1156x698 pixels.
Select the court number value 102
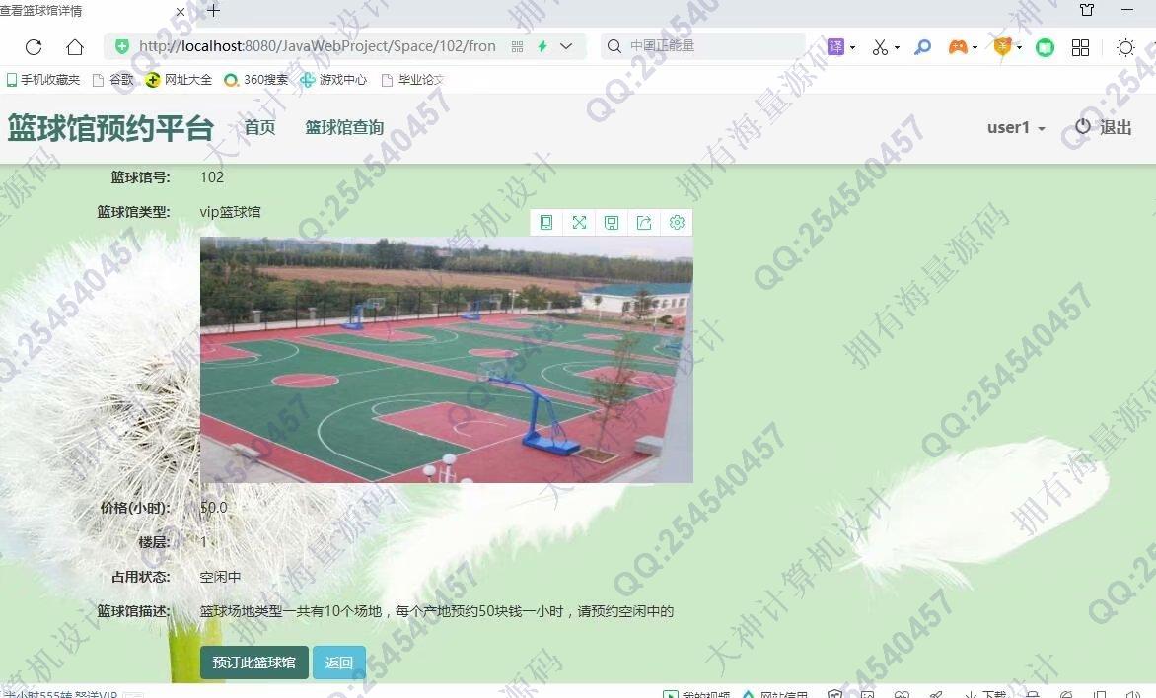(212, 176)
